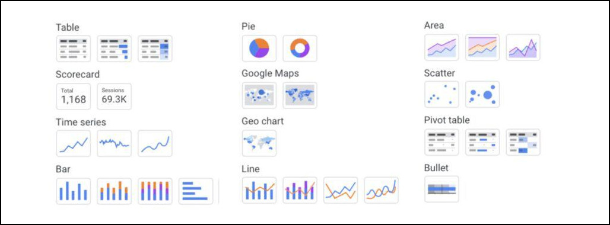Select the solid pie chart icon
610x225 pixels.
[x=259, y=48]
